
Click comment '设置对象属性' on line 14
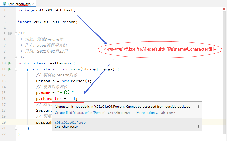(55, 87)
